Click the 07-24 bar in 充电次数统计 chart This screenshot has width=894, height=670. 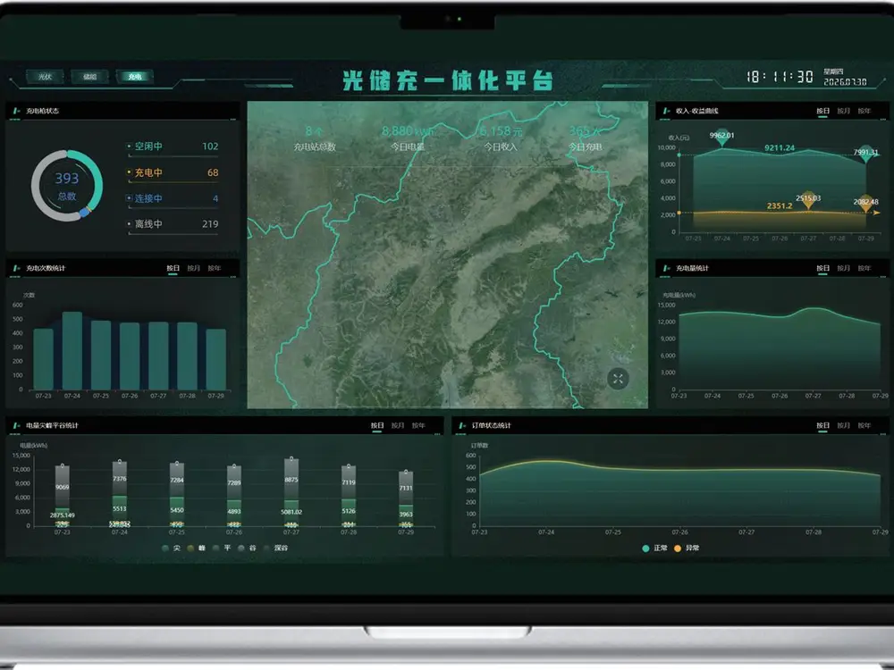72,350
